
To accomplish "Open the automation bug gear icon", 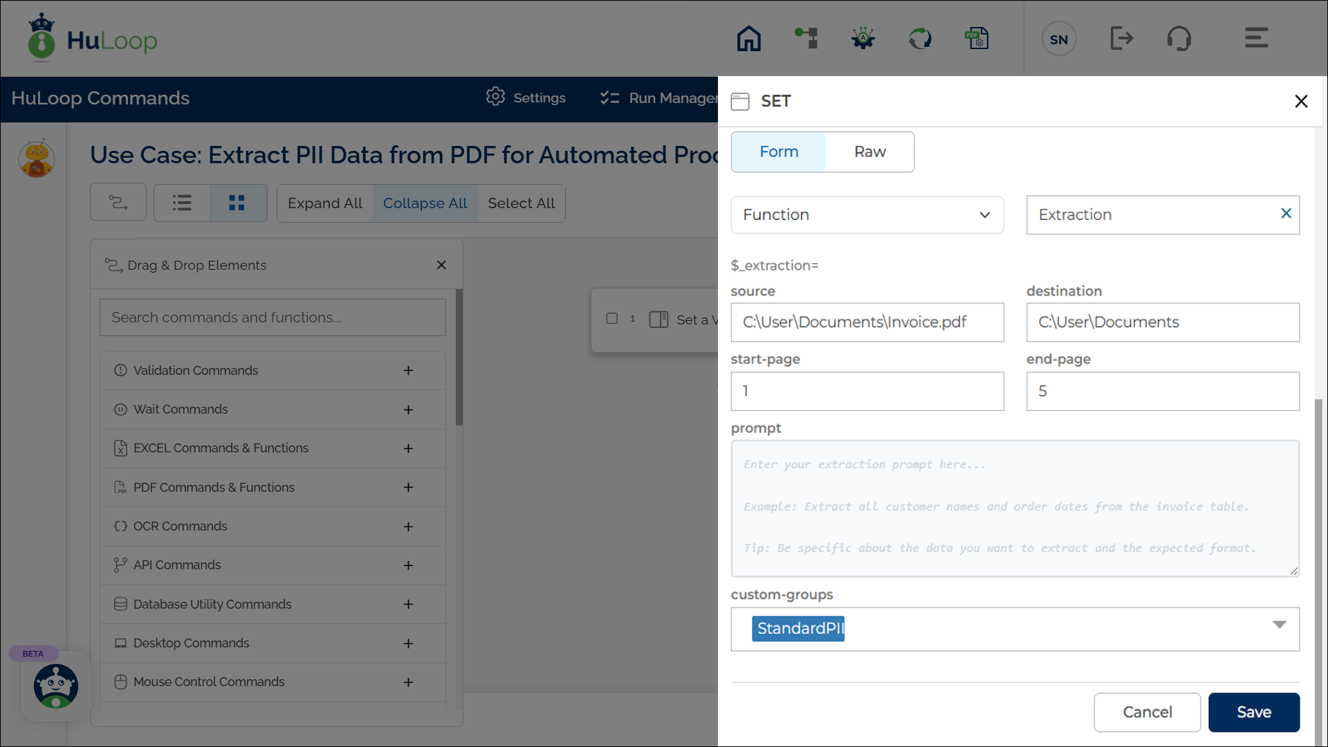I will [863, 39].
